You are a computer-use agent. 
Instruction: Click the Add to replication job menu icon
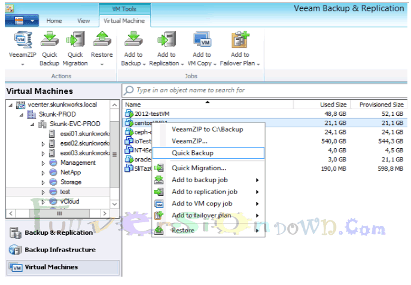[x=159, y=192]
